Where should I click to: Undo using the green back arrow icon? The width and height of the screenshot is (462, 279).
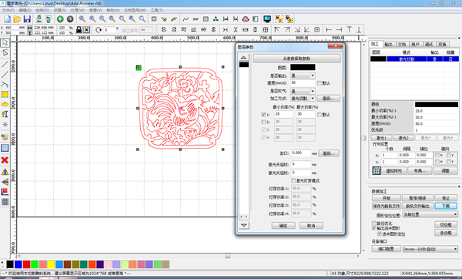coord(60,19)
